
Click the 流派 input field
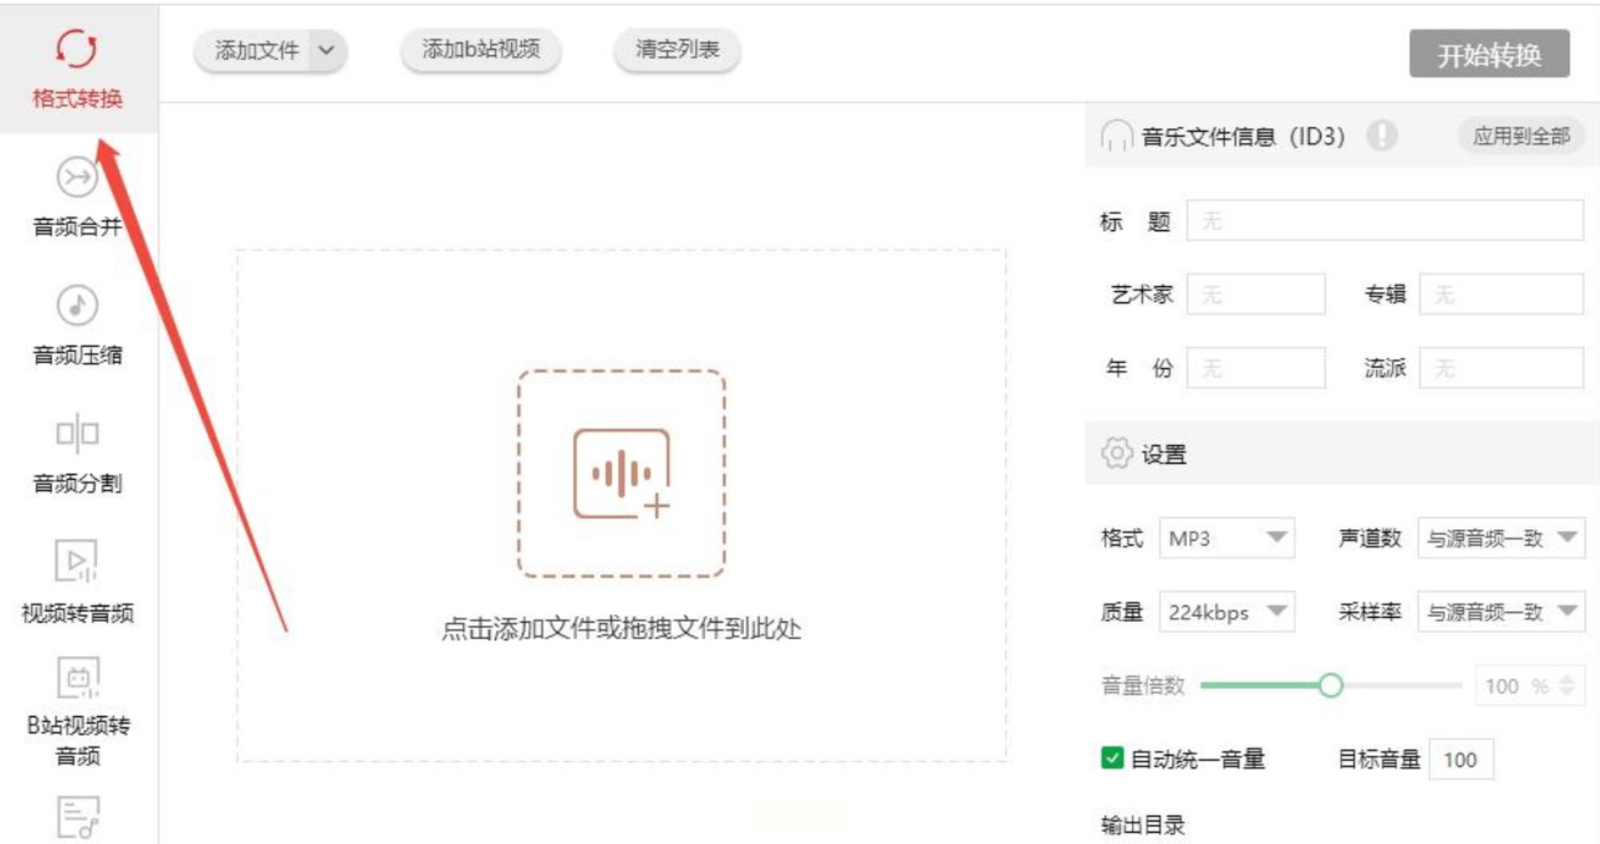coord(1501,367)
